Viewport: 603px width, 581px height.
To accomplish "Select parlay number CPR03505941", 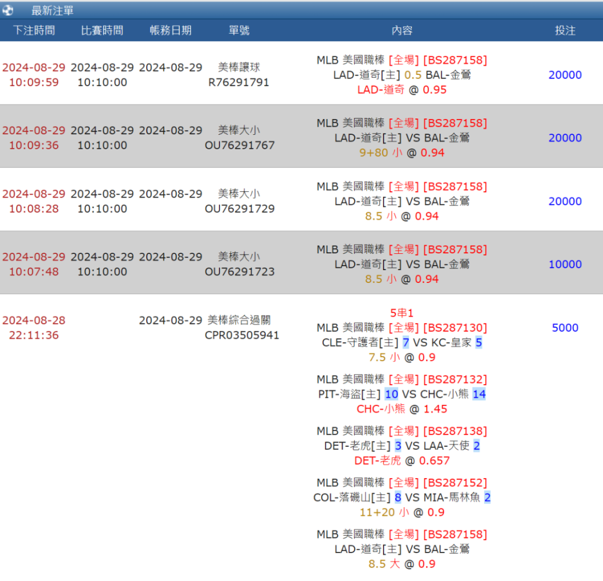I will pos(242,335).
